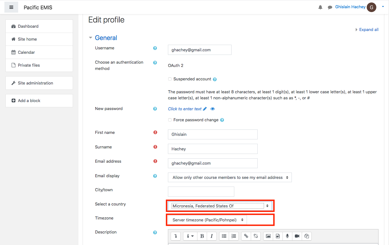Open the Email display dropdown
This screenshot has height=245, width=389.
click(x=230, y=178)
